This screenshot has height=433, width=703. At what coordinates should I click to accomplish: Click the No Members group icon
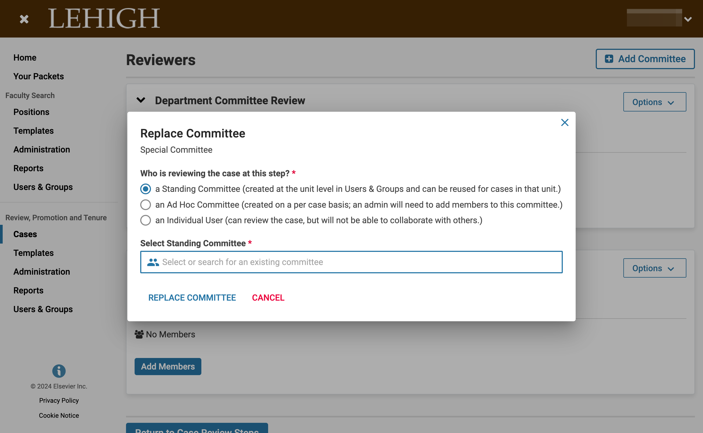(139, 334)
